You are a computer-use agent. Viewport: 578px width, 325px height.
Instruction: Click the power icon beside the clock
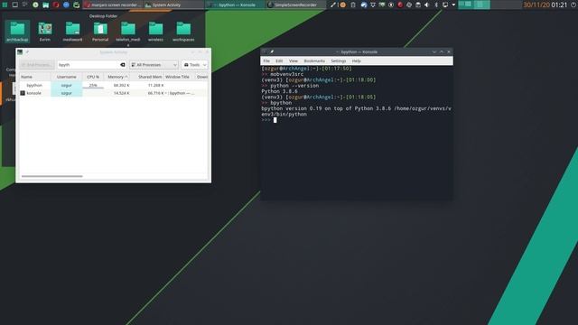[x=573, y=5]
